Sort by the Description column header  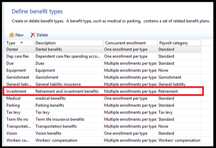pos(68,43)
